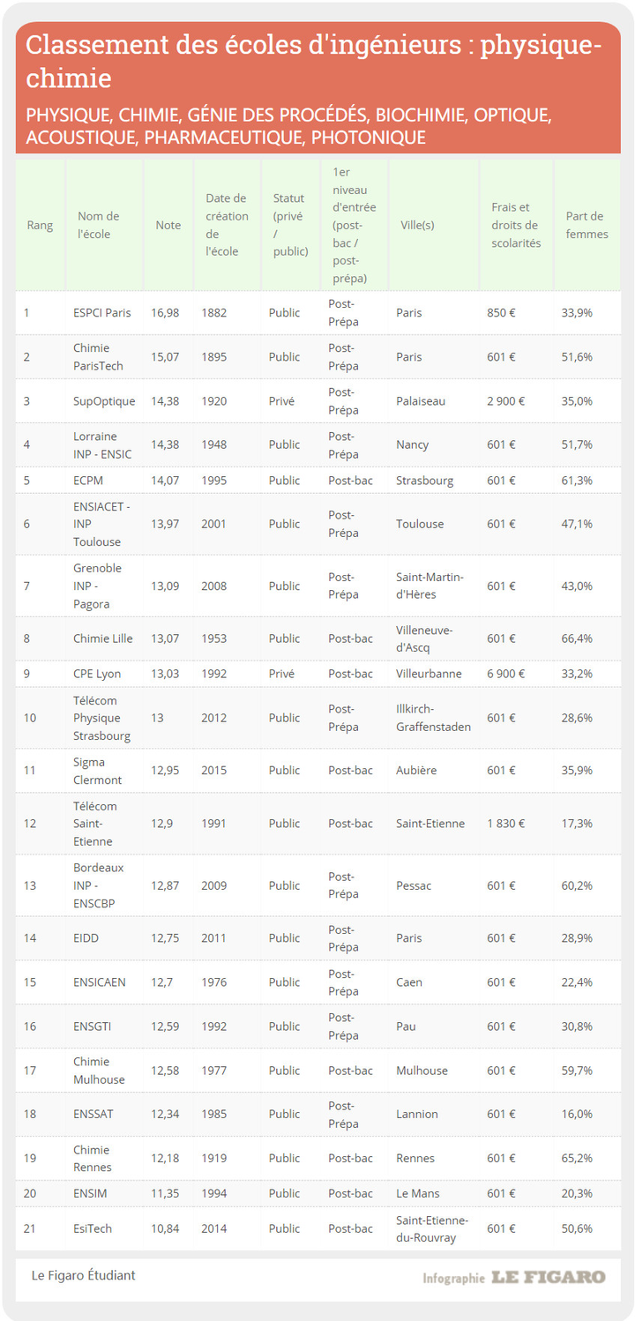Click 'Nom de l'école' column header
This screenshot has height=1321, width=635.
point(98,225)
